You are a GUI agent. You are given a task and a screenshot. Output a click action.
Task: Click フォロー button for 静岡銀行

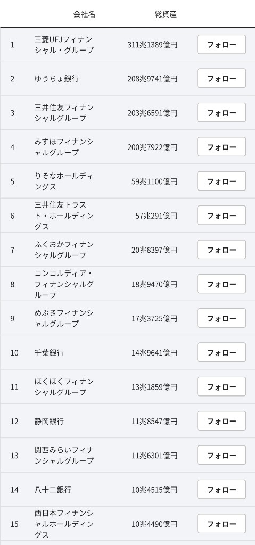point(221,421)
